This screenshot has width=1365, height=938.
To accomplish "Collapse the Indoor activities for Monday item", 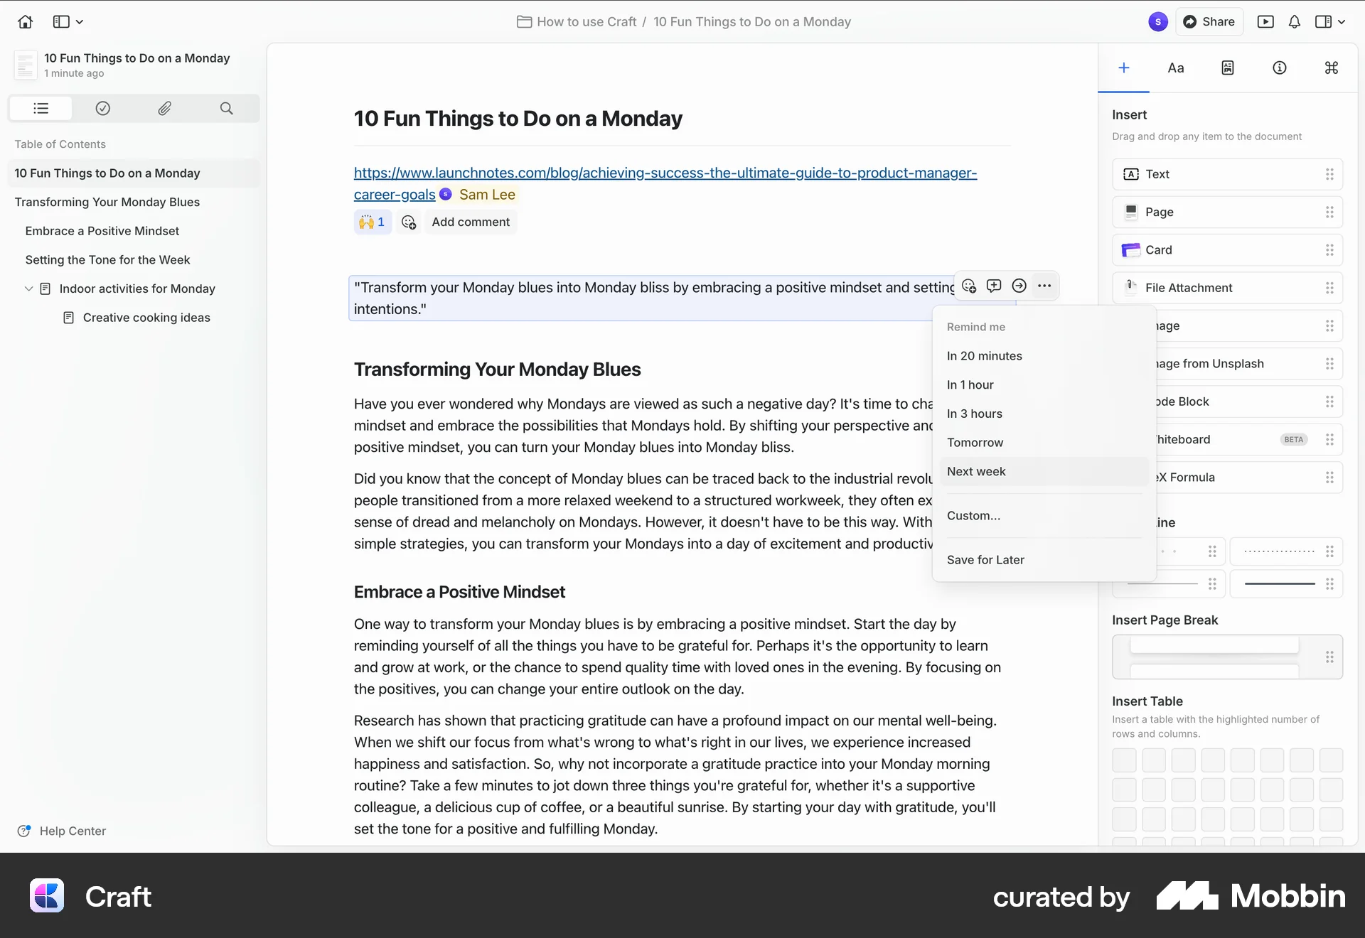I will tap(28, 289).
